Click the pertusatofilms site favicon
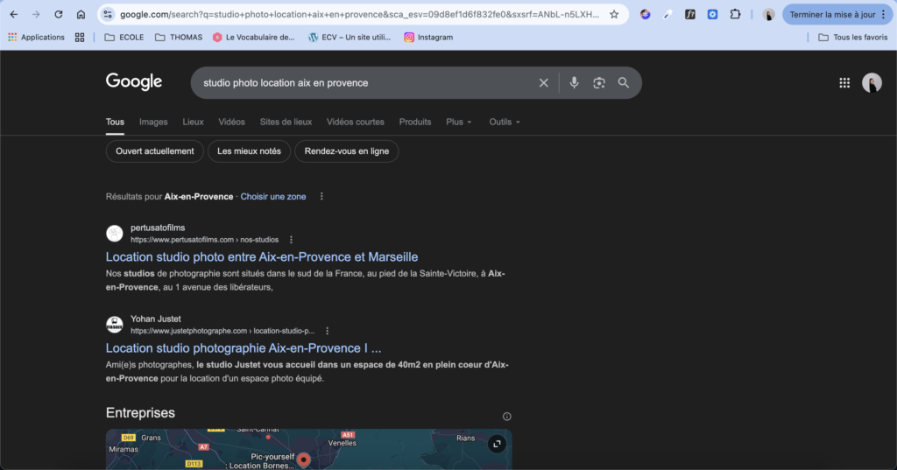This screenshot has width=897, height=470. point(115,234)
